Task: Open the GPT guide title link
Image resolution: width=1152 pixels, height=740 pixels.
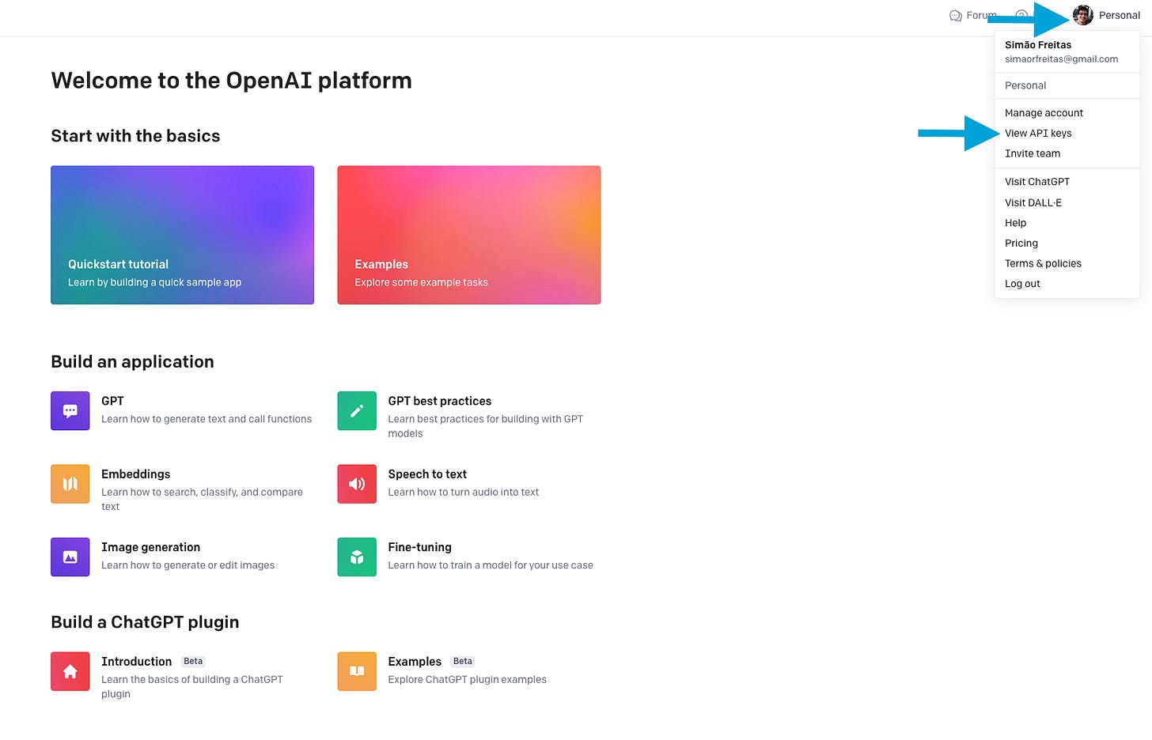Action: (112, 401)
